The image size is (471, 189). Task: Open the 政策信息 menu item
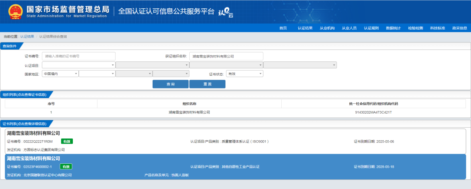[x=459, y=28]
